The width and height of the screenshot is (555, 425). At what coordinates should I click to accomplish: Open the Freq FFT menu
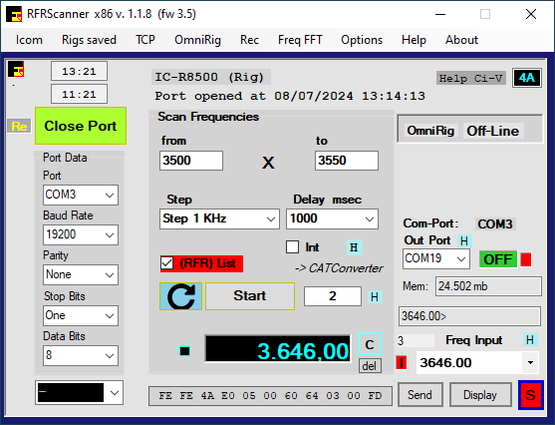pyautogui.click(x=300, y=40)
